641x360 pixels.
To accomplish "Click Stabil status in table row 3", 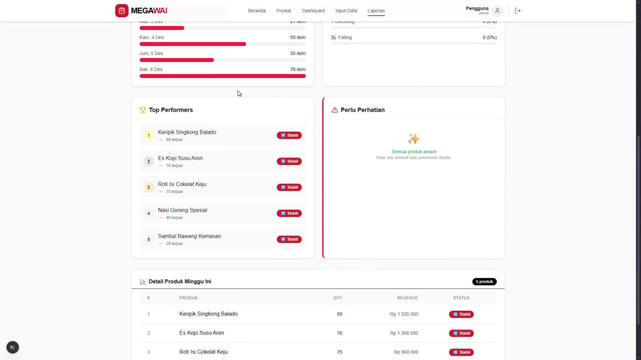I will point(461,352).
